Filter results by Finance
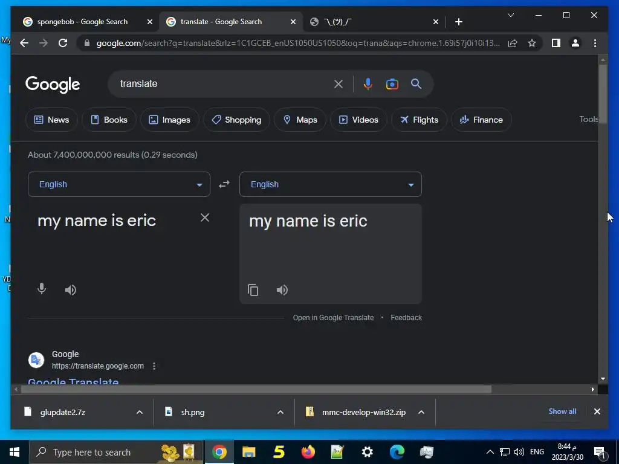Screen dimensions: 619x464 tap(481, 120)
